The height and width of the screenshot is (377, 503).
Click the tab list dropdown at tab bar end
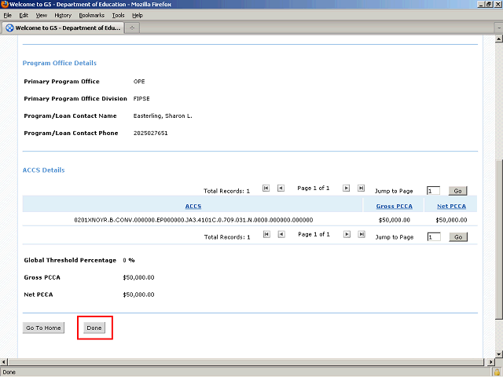pos(499,28)
